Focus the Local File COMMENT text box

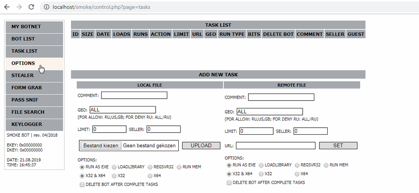[134, 95]
